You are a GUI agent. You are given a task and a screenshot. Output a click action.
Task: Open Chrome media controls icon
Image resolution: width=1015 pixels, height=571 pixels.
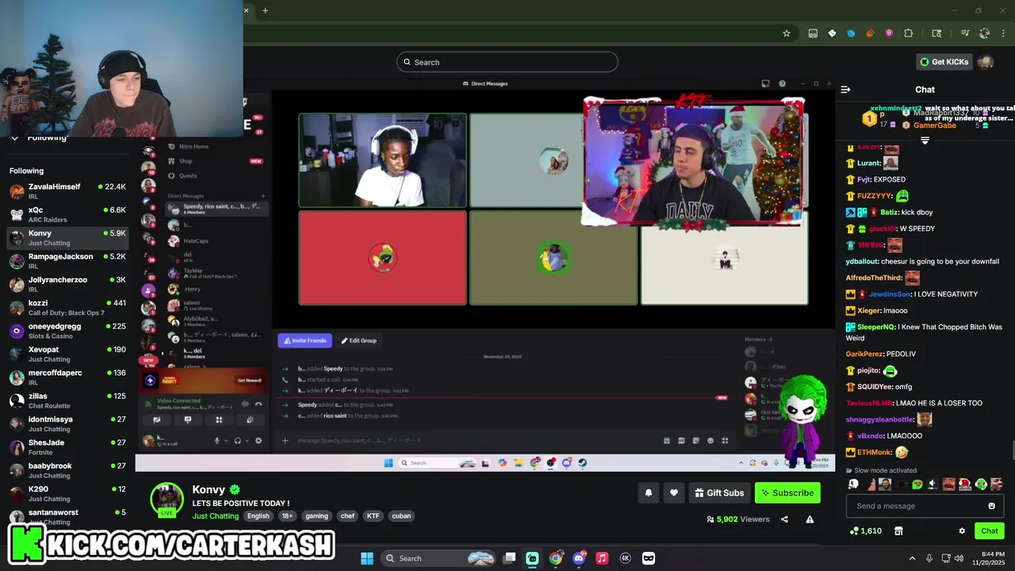click(965, 33)
